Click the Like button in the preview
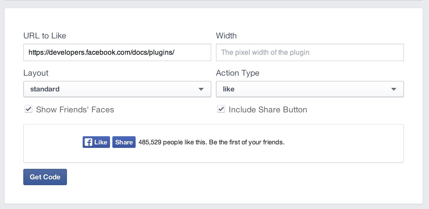429x209 pixels. [x=96, y=142]
